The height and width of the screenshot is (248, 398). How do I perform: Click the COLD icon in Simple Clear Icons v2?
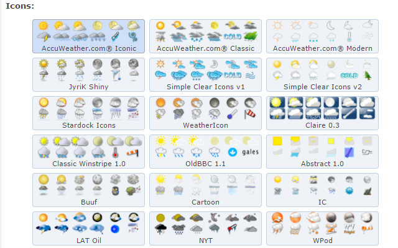349,76
